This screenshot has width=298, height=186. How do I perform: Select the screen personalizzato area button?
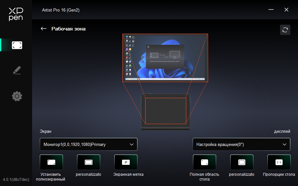point(89,162)
